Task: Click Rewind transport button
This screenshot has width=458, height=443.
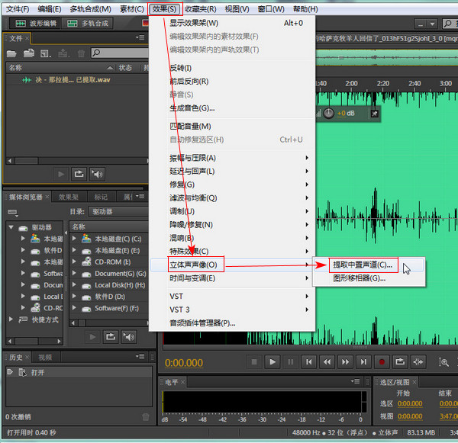Action: 327,362
